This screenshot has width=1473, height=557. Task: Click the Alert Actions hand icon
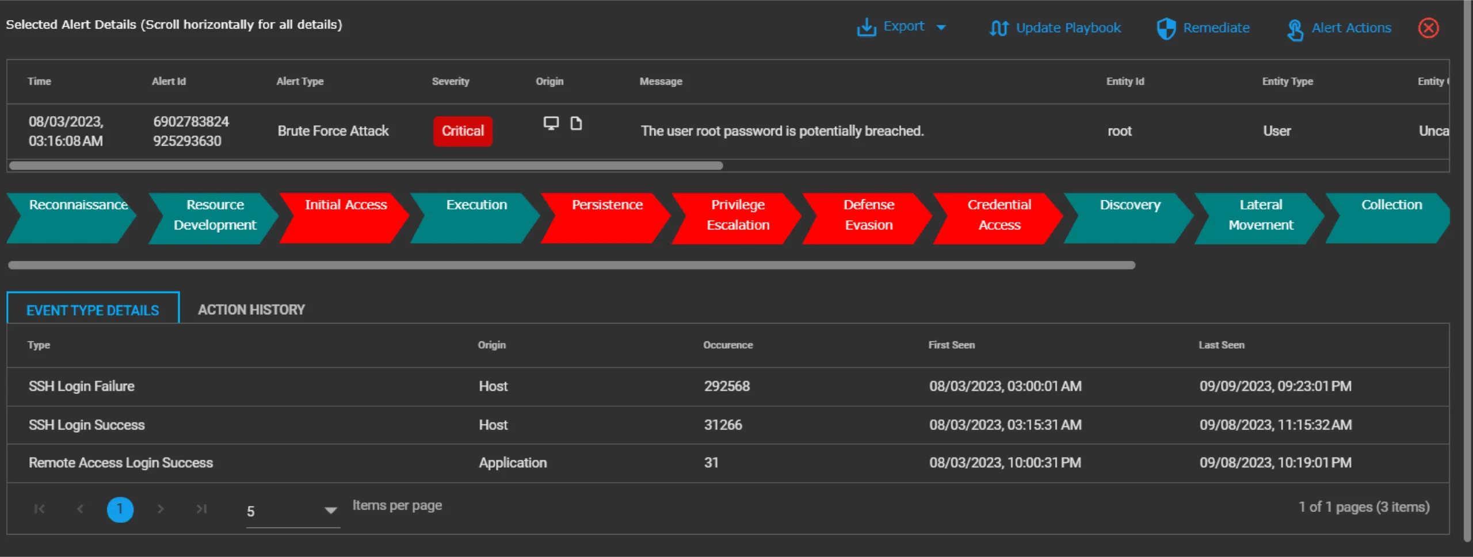1295,30
